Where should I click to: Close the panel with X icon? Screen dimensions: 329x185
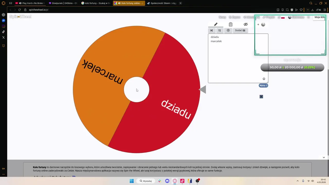[261, 97]
